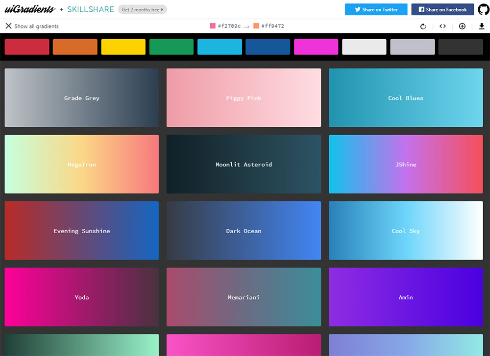
Task: Filter by the white color swatch
Action: [x=365, y=47]
